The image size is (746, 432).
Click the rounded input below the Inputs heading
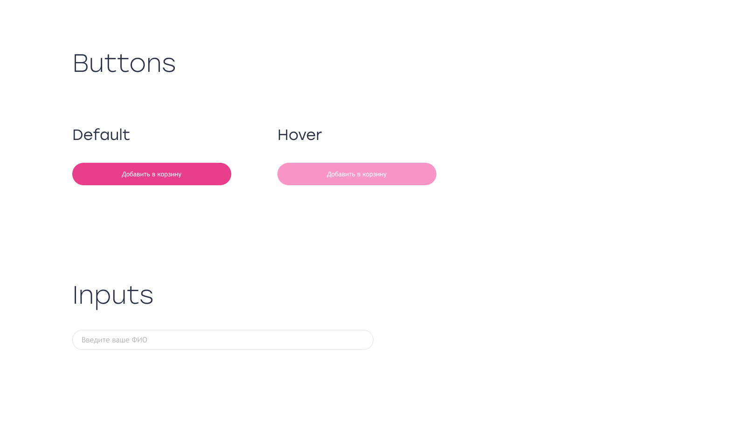tap(222, 340)
